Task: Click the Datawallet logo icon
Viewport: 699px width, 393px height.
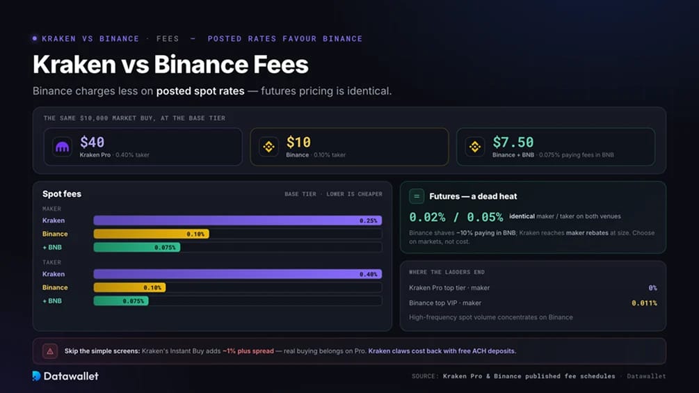Action: tap(37, 376)
